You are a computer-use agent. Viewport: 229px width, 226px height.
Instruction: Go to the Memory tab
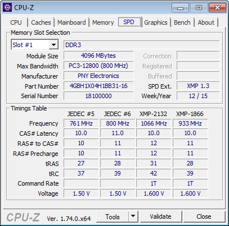click(103, 22)
